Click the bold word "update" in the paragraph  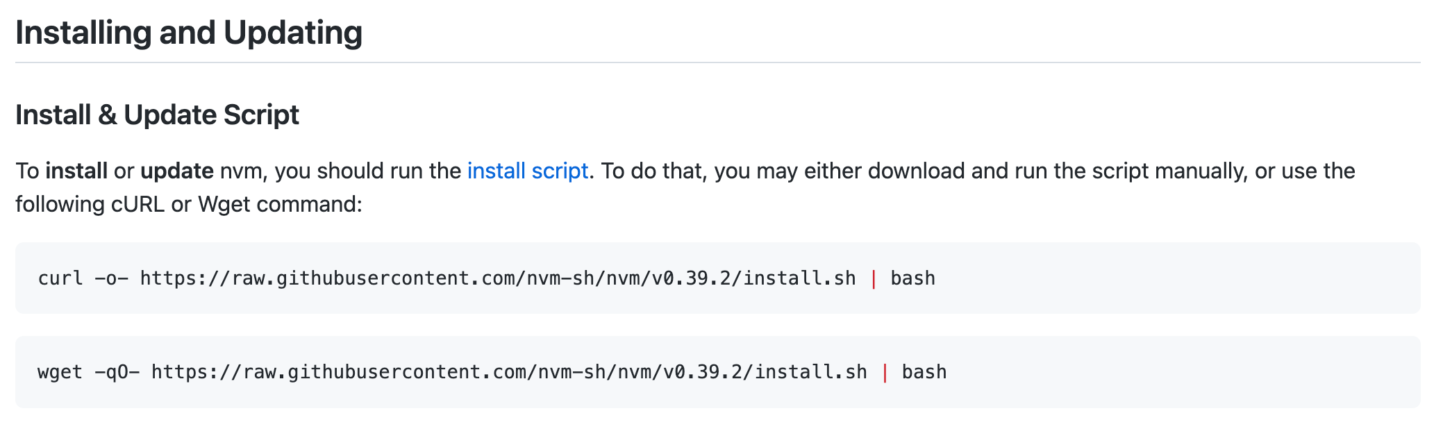[x=177, y=171]
